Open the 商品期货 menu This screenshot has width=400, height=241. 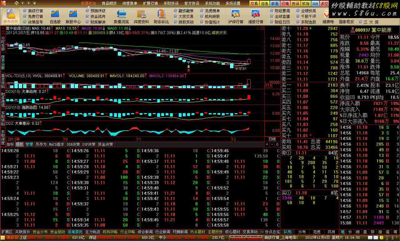coord(109,3)
